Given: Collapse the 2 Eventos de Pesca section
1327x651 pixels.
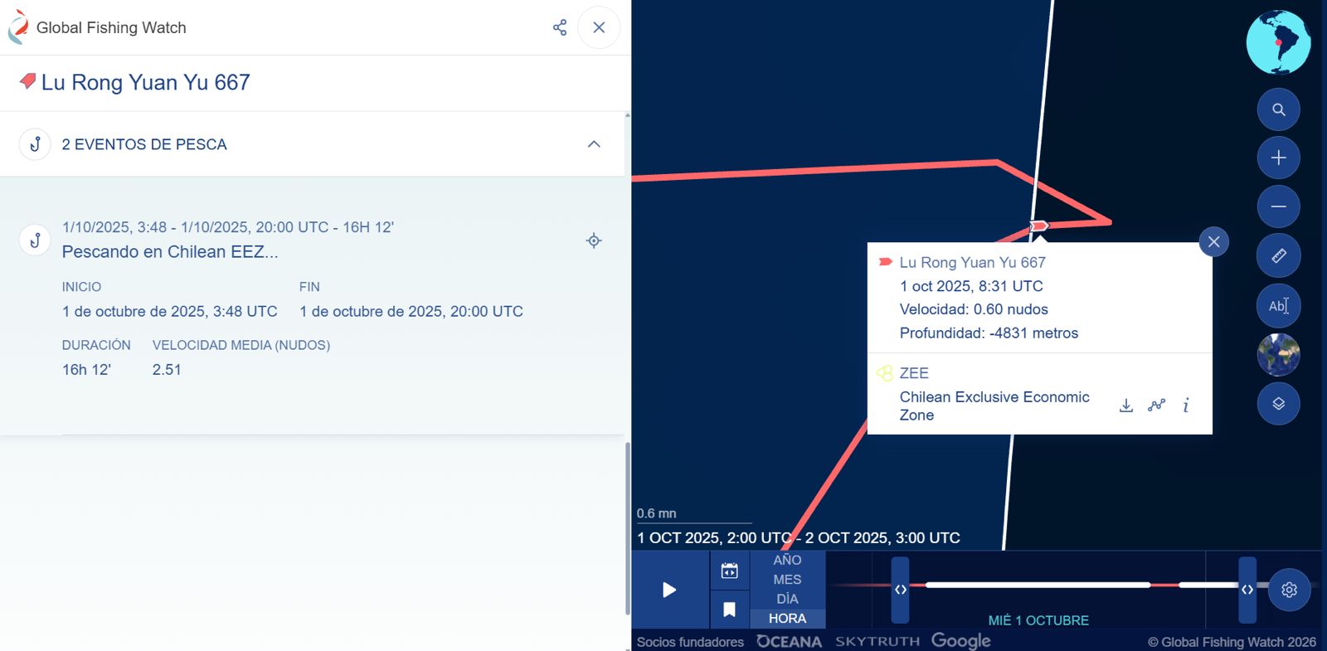Looking at the screenshot, I should pyautogui.click(x=594, y=144).
